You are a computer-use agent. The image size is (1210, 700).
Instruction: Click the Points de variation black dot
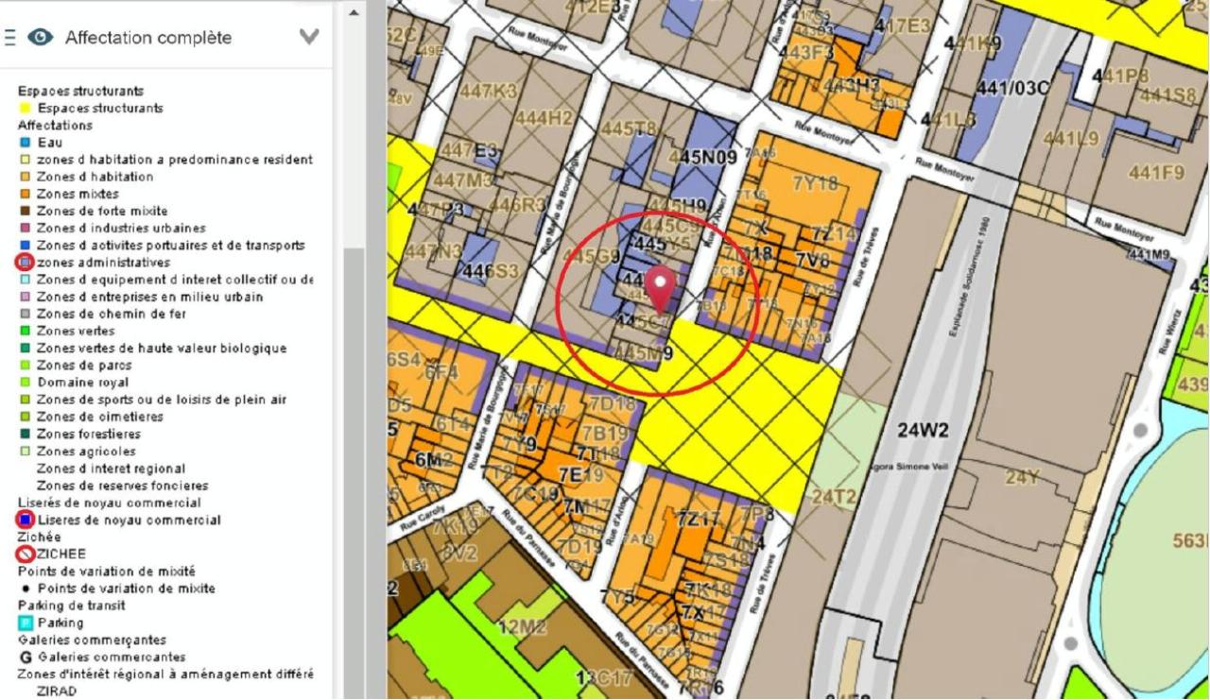click(x=26, y=589)
